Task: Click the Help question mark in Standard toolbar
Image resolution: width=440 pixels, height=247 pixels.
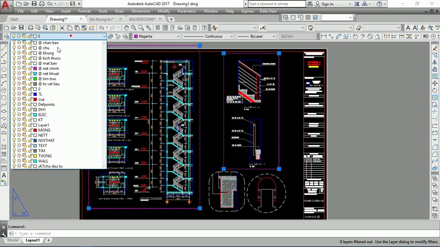Action: tap(204, 27)
